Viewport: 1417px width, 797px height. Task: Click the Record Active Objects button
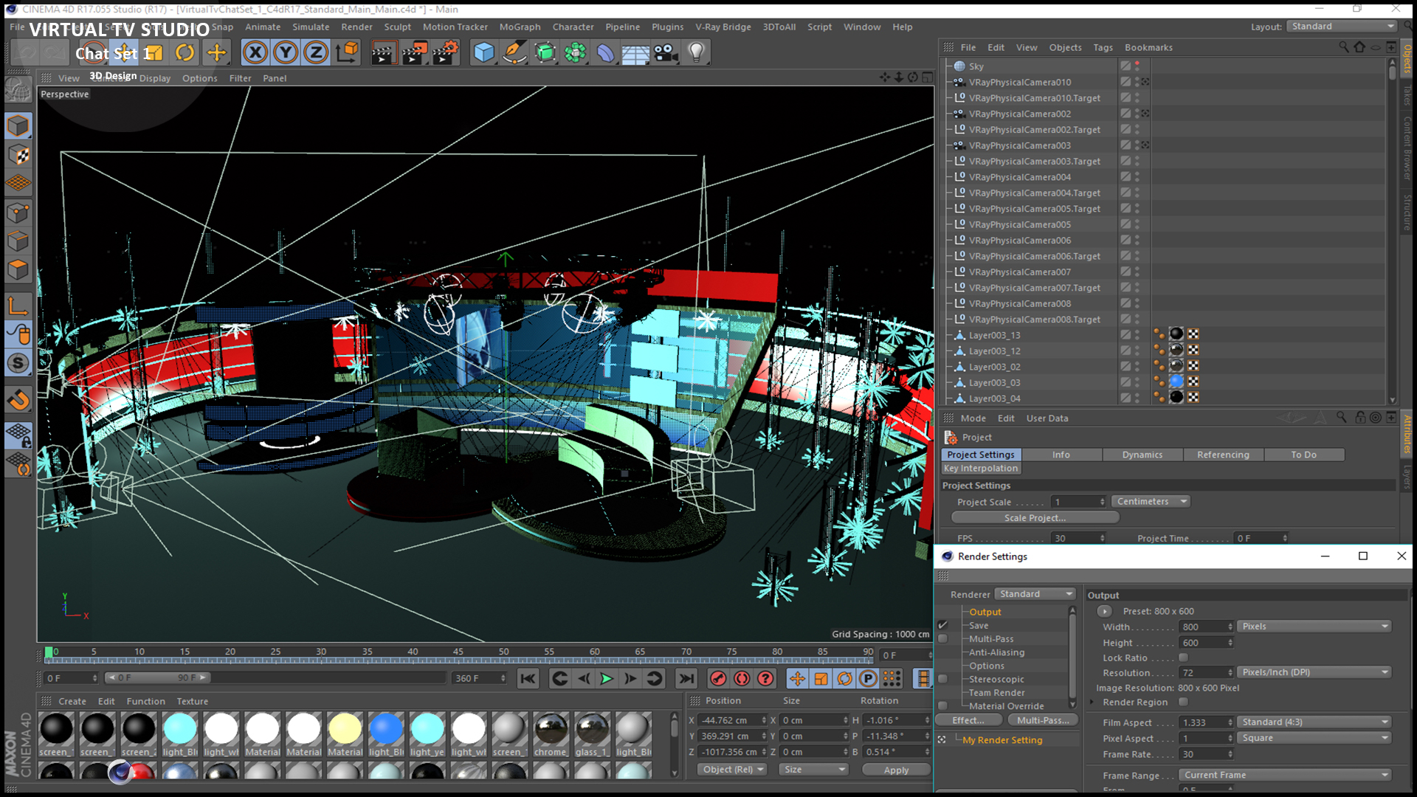(718, 678)
